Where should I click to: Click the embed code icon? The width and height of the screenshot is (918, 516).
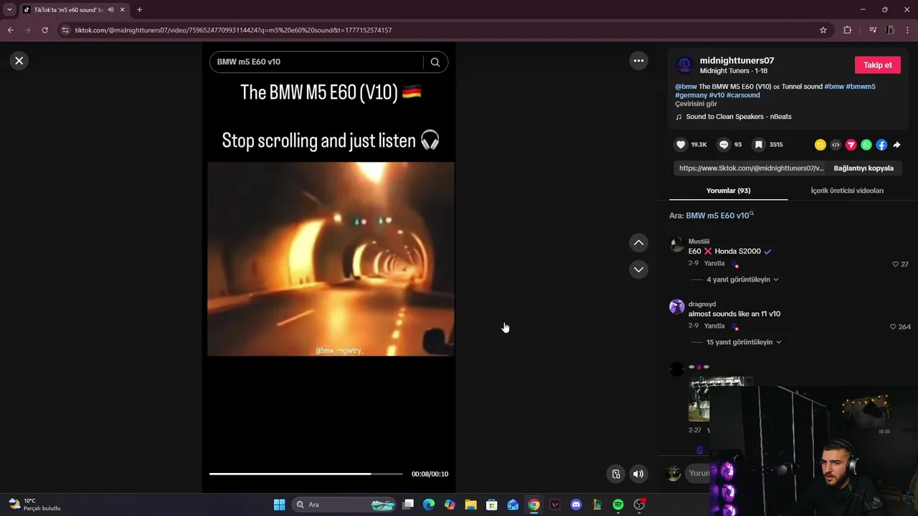[x=836, y=145]
